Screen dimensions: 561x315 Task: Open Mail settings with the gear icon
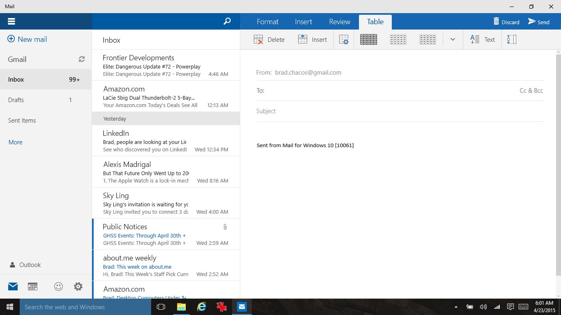(x=78, y=286)
